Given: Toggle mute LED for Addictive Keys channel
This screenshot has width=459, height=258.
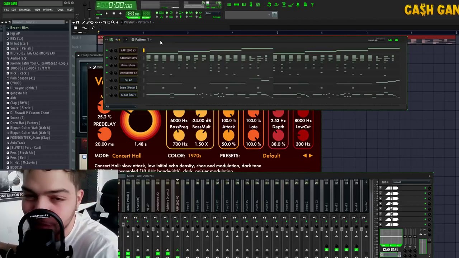Looking at the screenshot, I should coord(107,58).
